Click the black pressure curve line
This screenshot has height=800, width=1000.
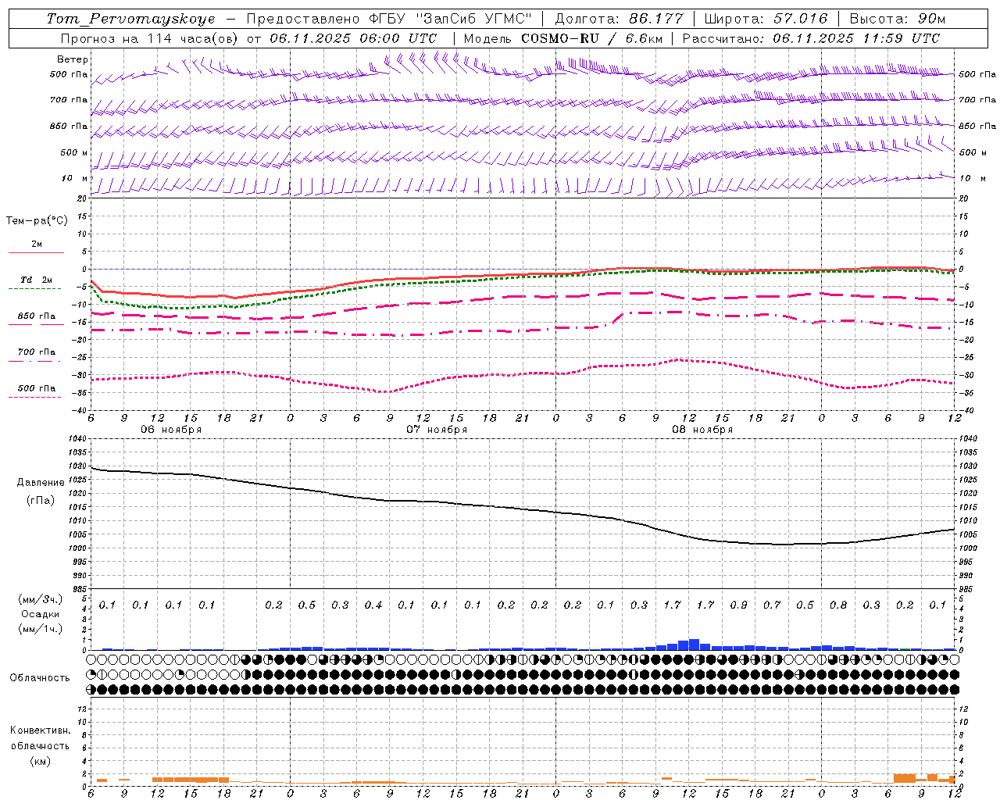[x=522, y=510]
